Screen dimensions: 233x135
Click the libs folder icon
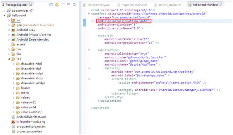(14, 54)
